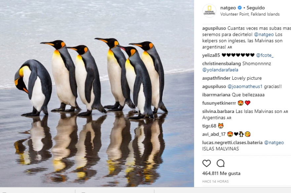Open silvina.barbara commenter profile
This screenshot has height=193, width=291.
[x=218, y=111]
